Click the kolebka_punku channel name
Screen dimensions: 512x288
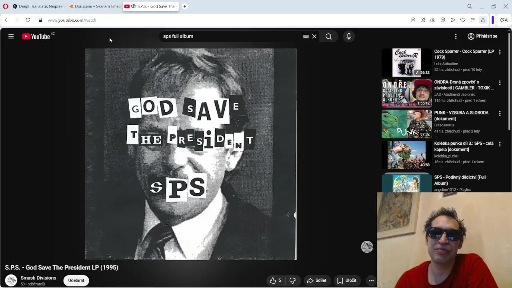[446, 156]
